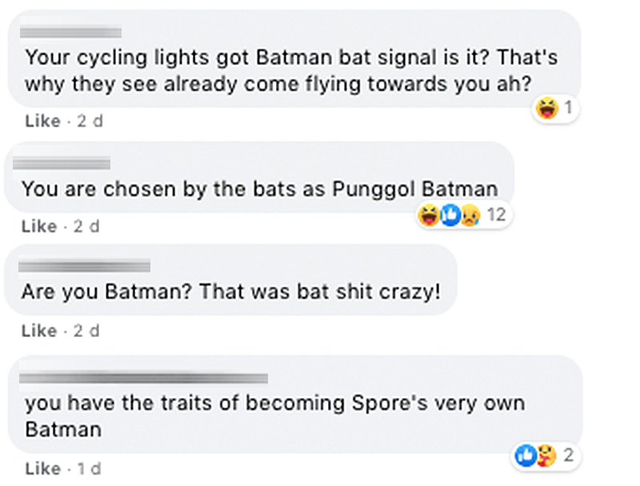Viewport: 640px width, 486px height.
Task: Open the "2 d" timestamp under the cycling lights comment
Action: [90, 121]
